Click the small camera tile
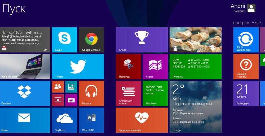Viewport: 265px width, 136px height. pos(71,100)
